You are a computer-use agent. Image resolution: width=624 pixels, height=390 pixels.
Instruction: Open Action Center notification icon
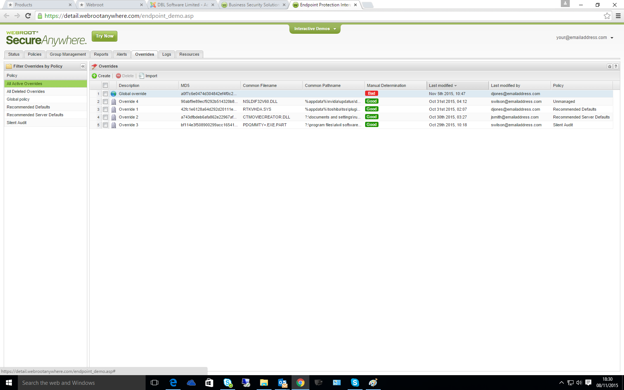tap(588, 383)
